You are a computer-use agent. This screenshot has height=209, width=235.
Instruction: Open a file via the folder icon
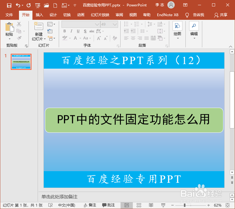[47, 5]
